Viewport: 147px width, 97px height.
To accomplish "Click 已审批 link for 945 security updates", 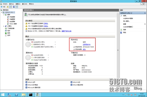I will click(46, 24).
